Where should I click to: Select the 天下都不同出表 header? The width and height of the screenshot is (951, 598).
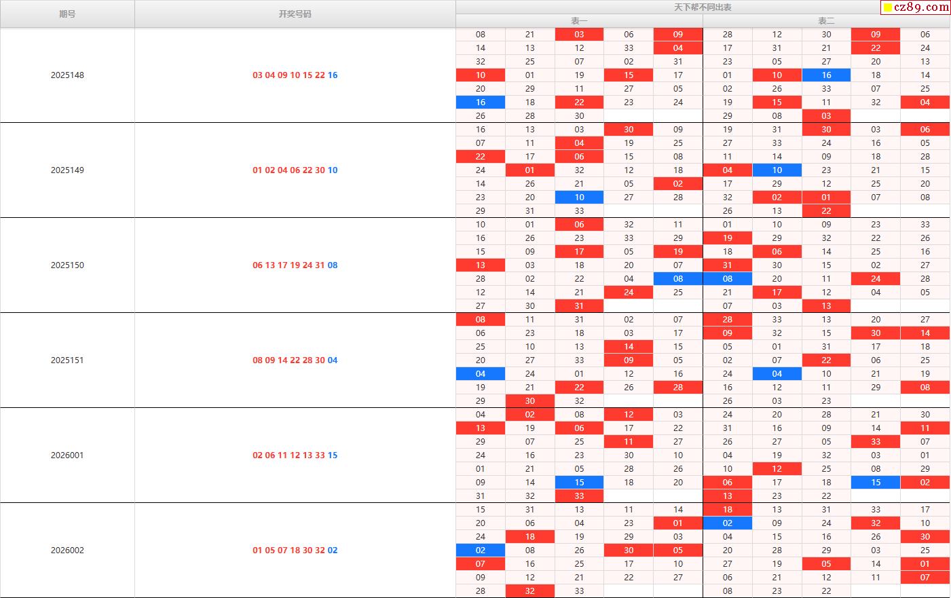(703, 7)
